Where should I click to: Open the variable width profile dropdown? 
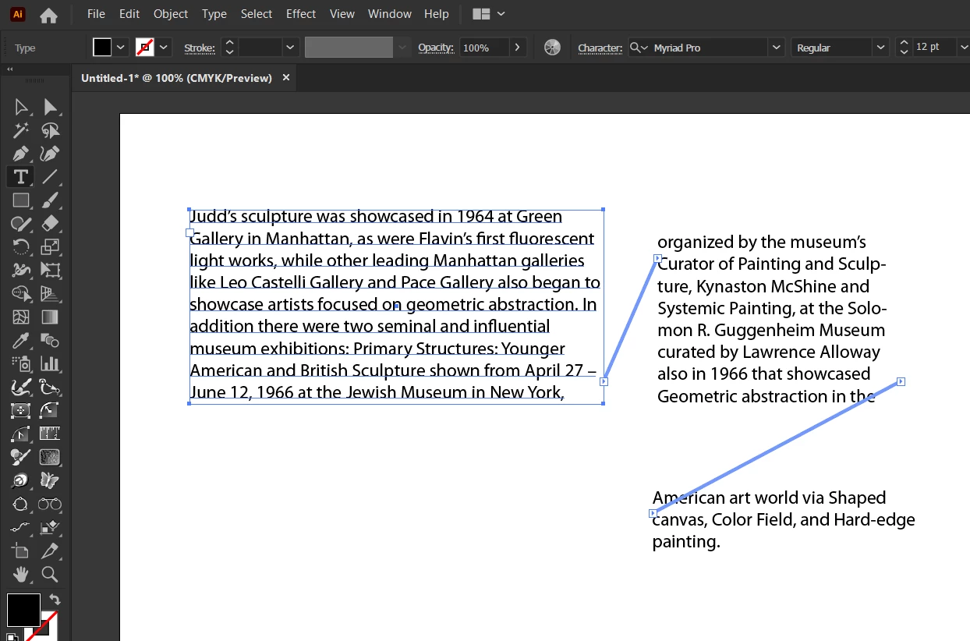pos(402,48)
